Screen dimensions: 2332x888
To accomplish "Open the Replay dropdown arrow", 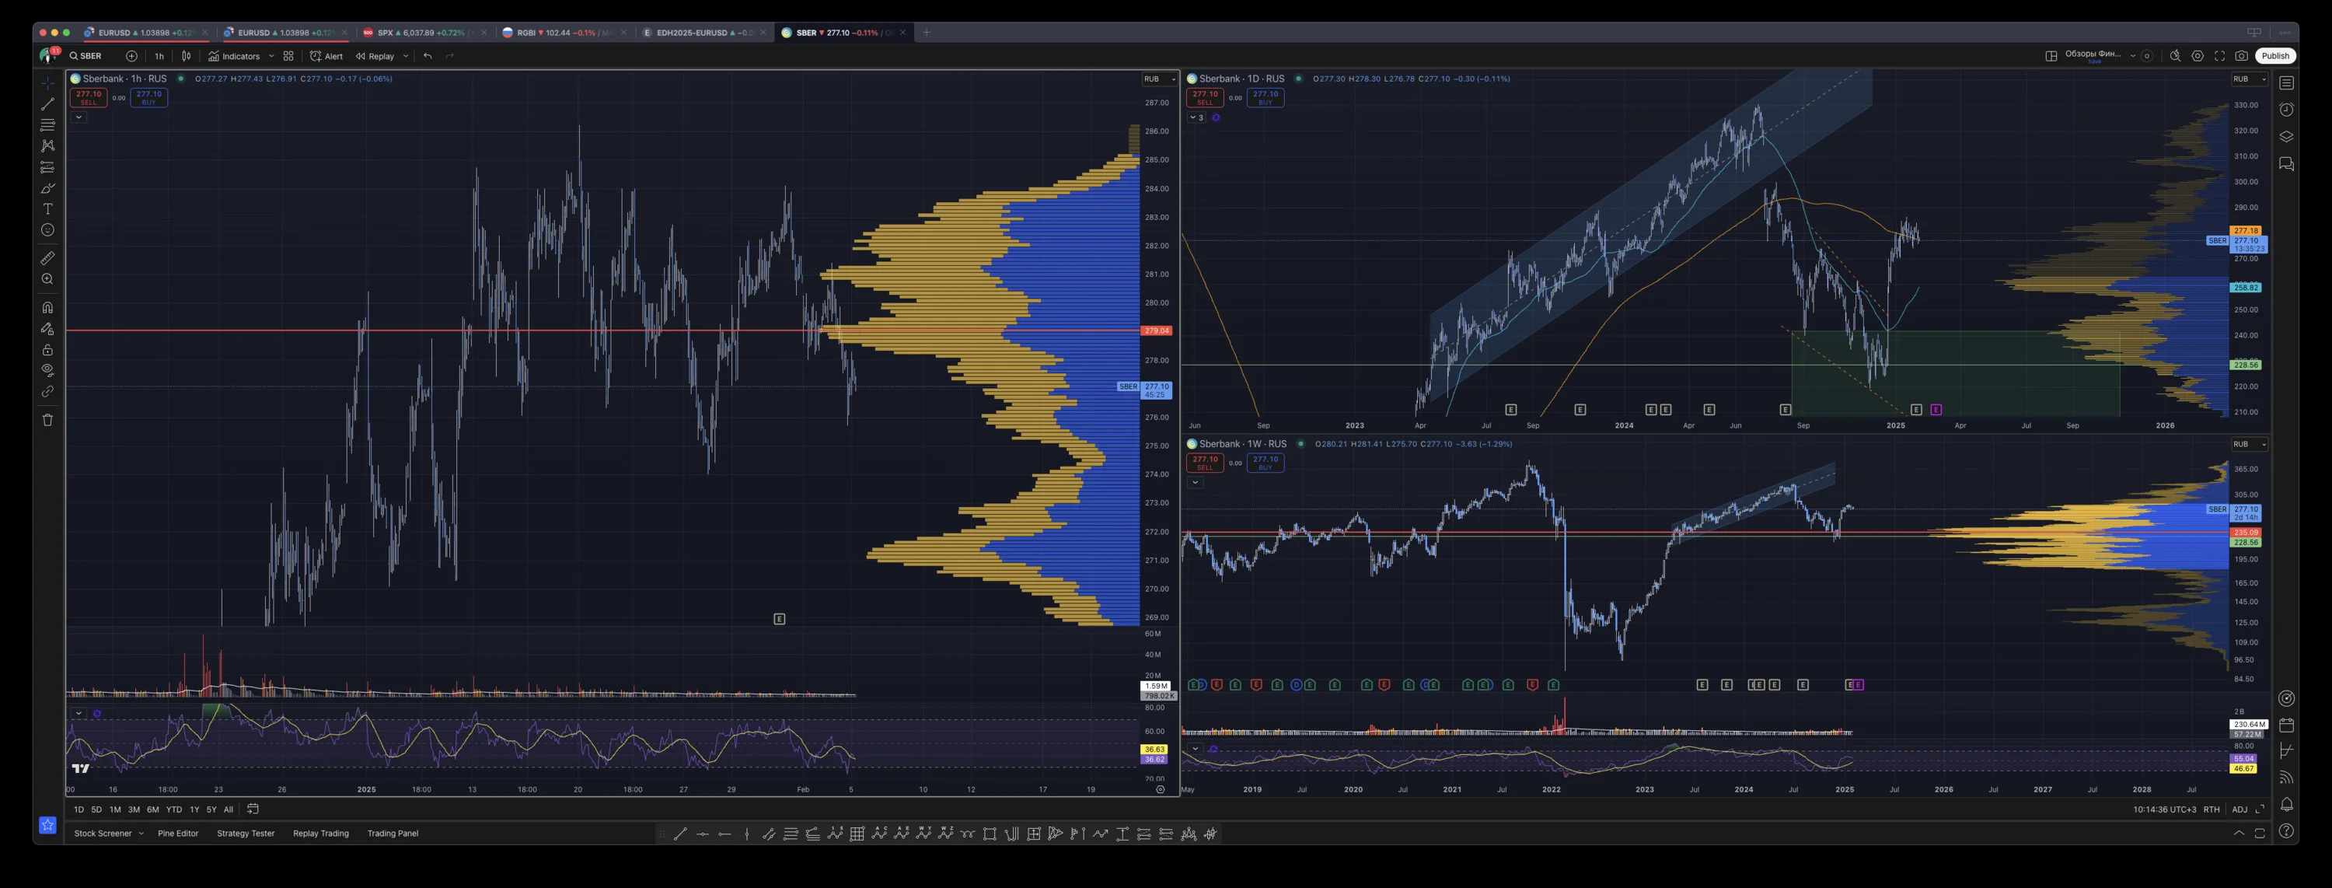I will tap(406, 56).
